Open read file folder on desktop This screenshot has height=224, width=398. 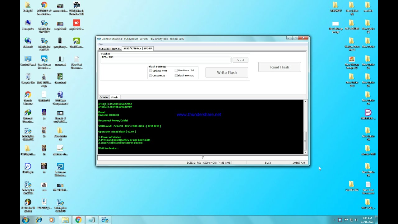pos(368,7)
